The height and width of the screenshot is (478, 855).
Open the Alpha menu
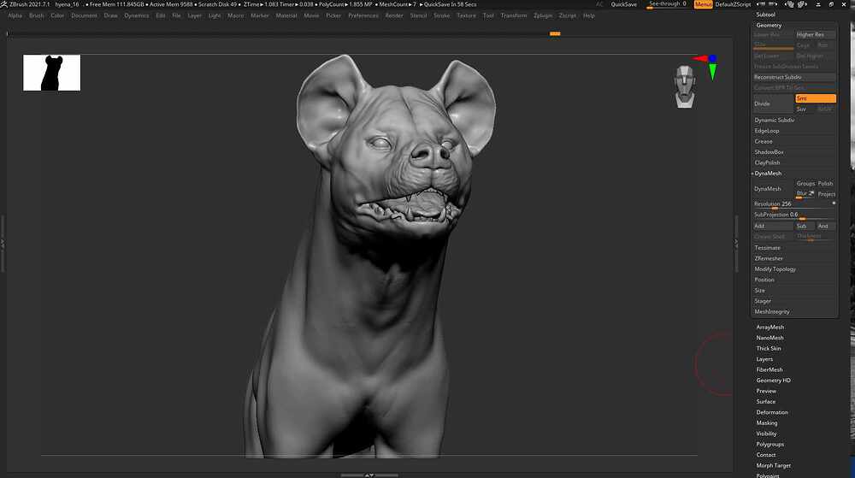[15, 15]
